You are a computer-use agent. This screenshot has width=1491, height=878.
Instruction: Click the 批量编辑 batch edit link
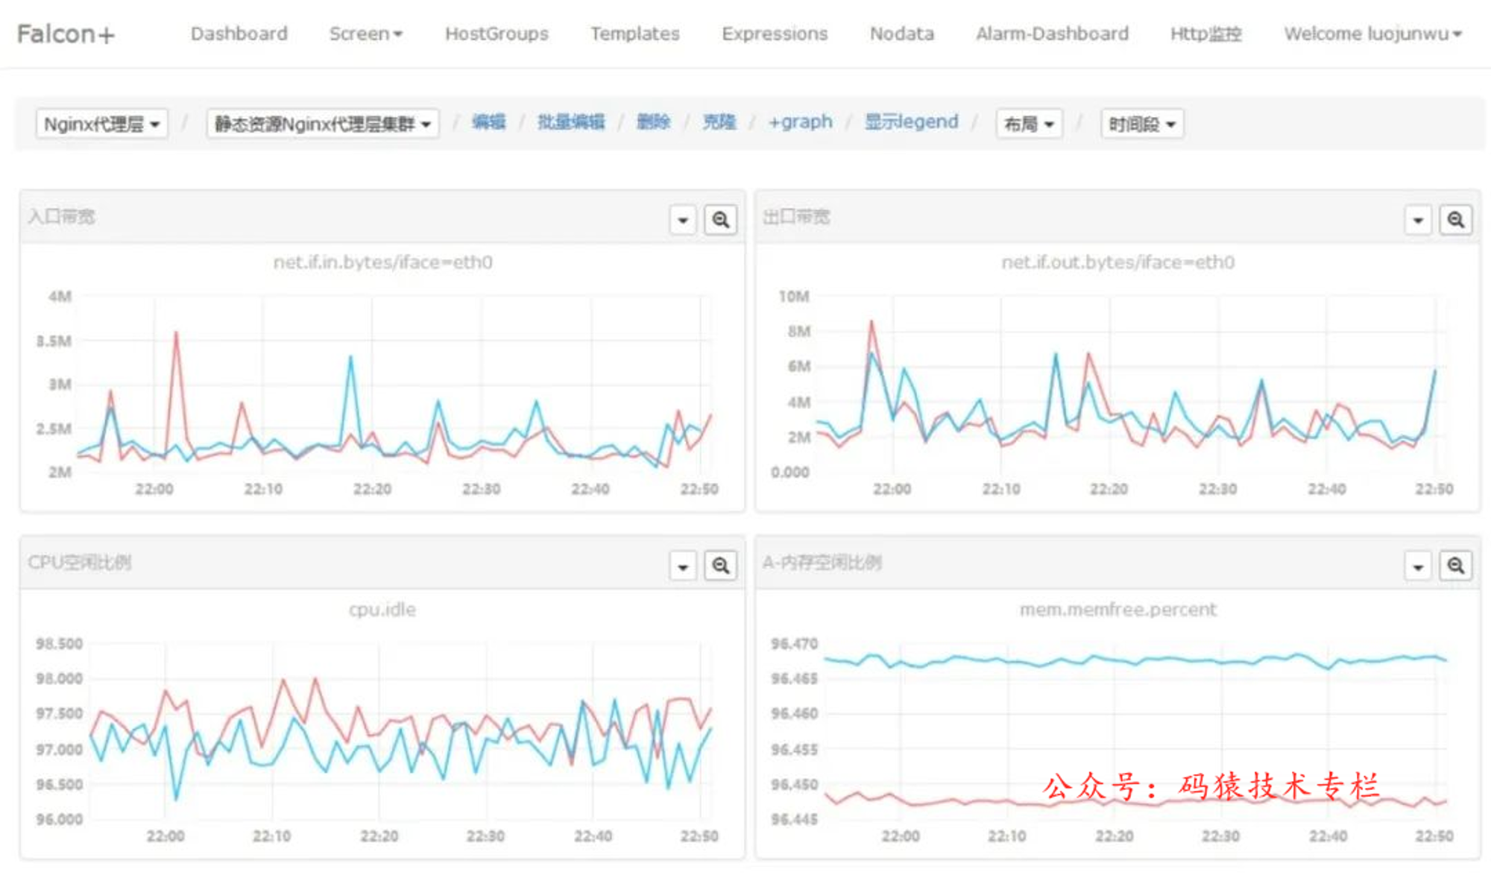click(x=571, y=121)
